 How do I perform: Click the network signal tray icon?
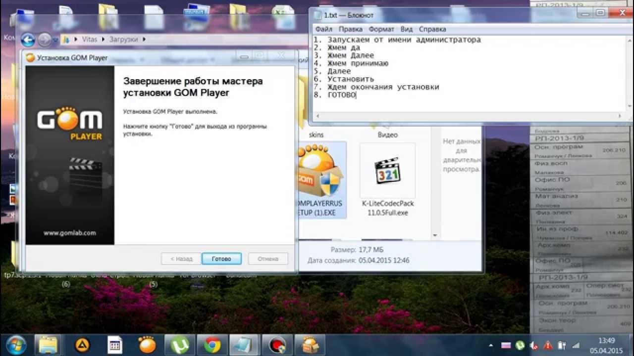tap(576, 345)
